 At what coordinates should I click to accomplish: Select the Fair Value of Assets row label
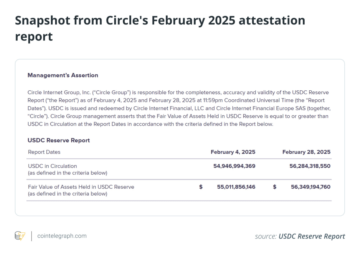click(81, 187)
